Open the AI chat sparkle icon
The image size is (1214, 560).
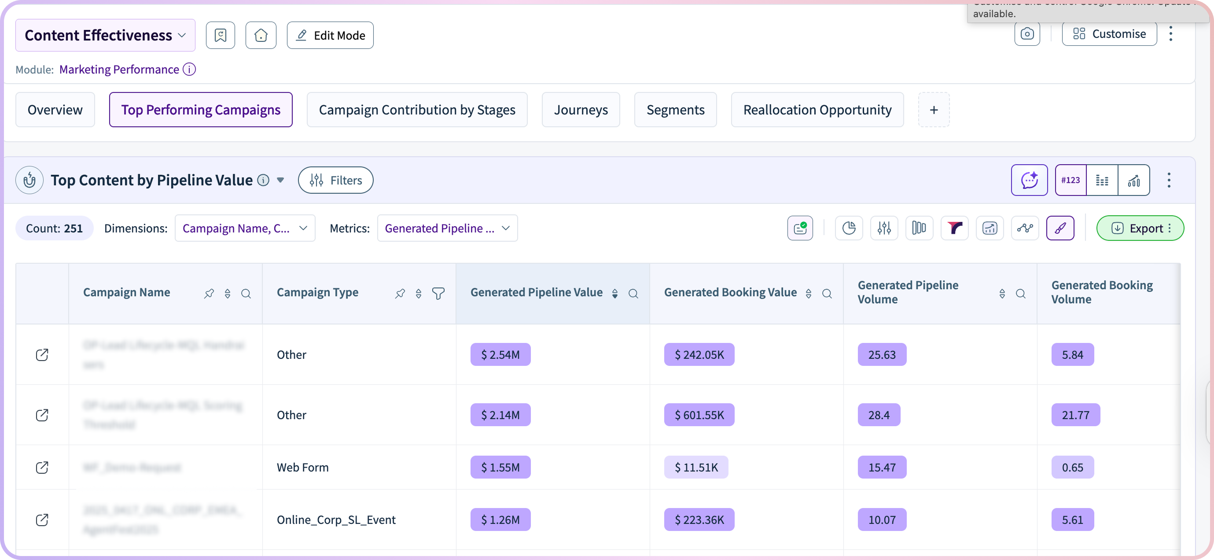point(1029,180)
